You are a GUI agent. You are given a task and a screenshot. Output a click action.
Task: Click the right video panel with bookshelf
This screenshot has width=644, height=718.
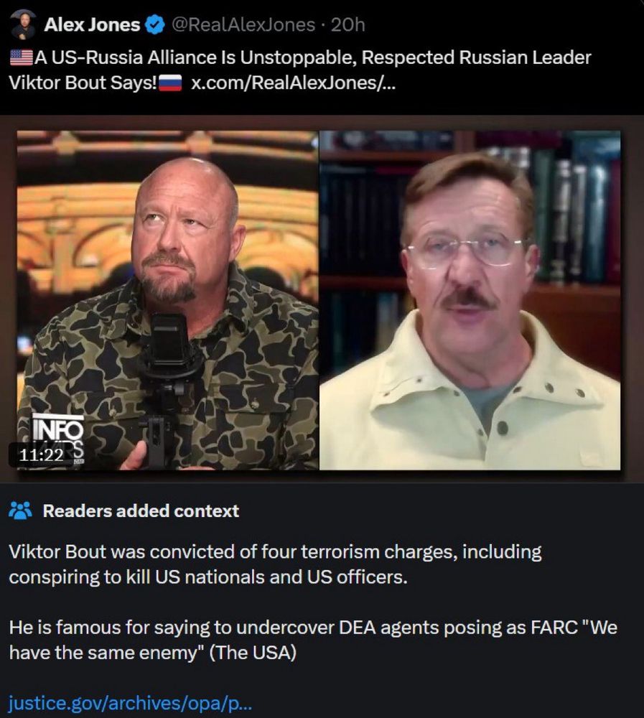tap(470, 300)
